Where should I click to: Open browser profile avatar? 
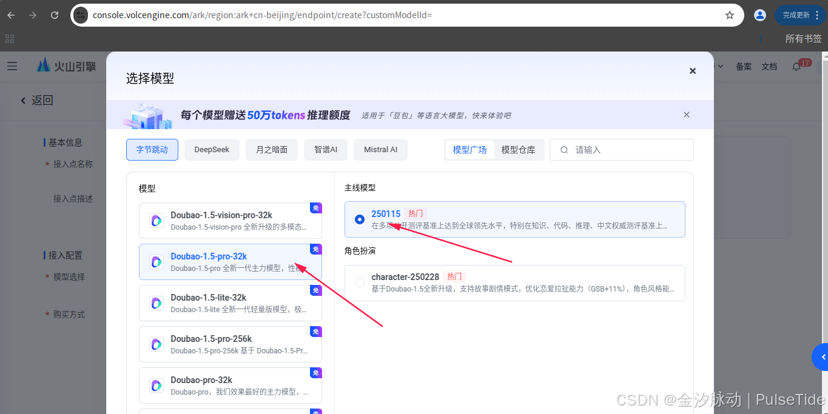pos(760,15)
